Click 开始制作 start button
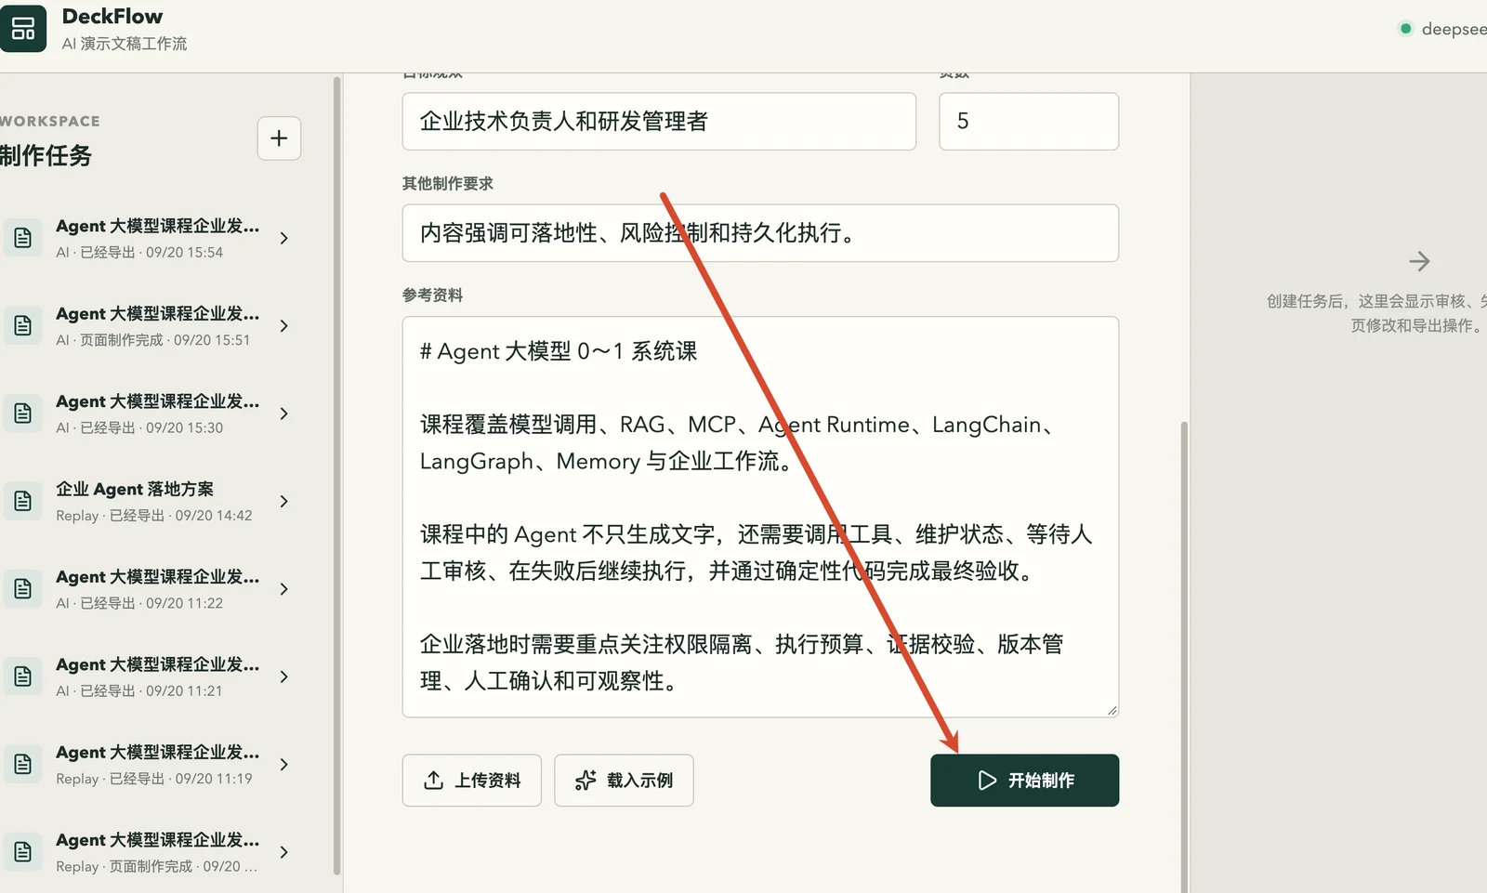This screenshot has height=893, width=1487. (x=1024, y=781)
